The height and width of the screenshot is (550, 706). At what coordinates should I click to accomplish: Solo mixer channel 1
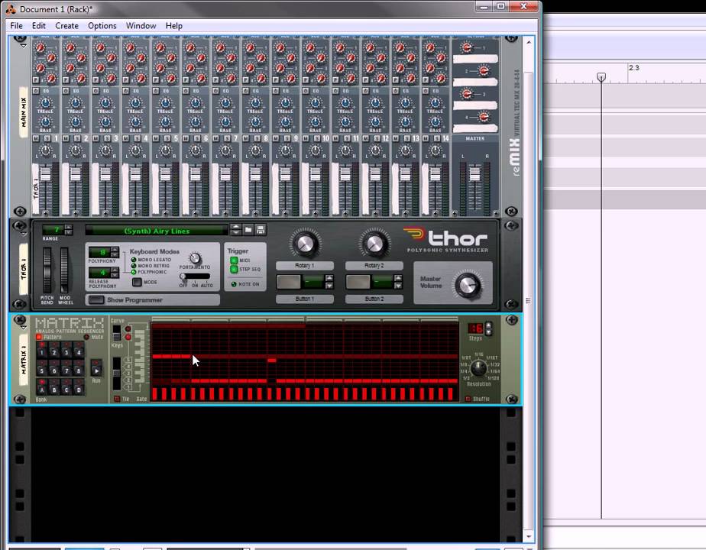coord(47,138)
